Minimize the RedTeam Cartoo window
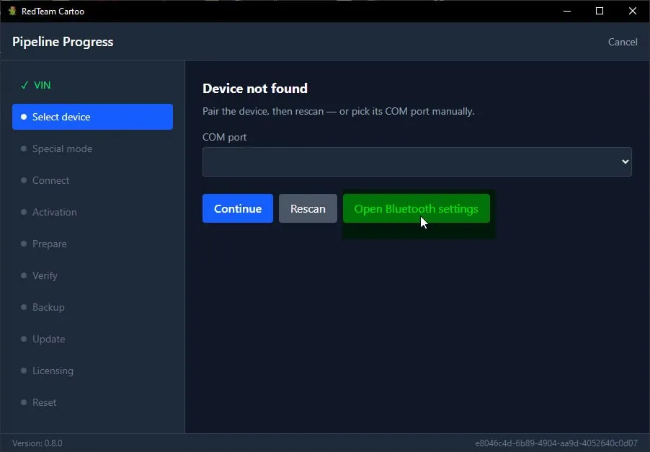650x452 pixels. pyautogui.click(x=567, y=12)
